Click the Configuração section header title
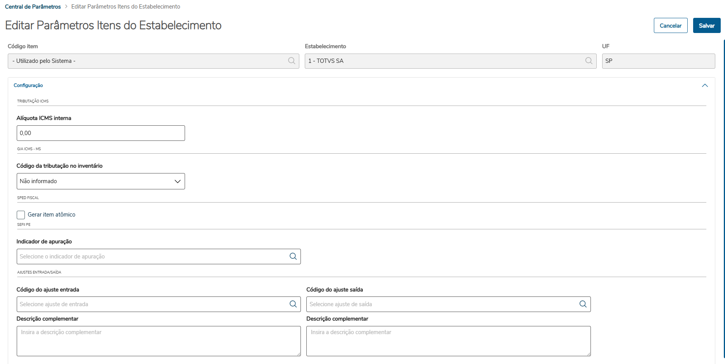 coord(28,85)
